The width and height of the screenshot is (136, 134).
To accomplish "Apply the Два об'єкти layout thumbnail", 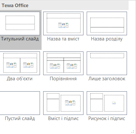I will pyautogui.click(x=20, y=63).
